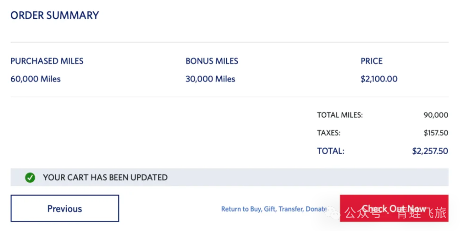The image size is (461, 231).
Task: Click the ORDER SUMMARY heading
Action: pos(55,15)
